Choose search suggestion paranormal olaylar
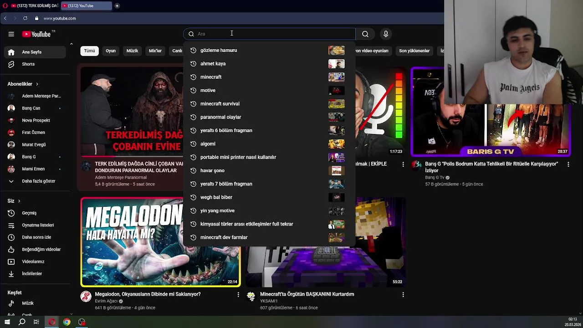Viewport: 583px width, 328px height. [269, 117]
